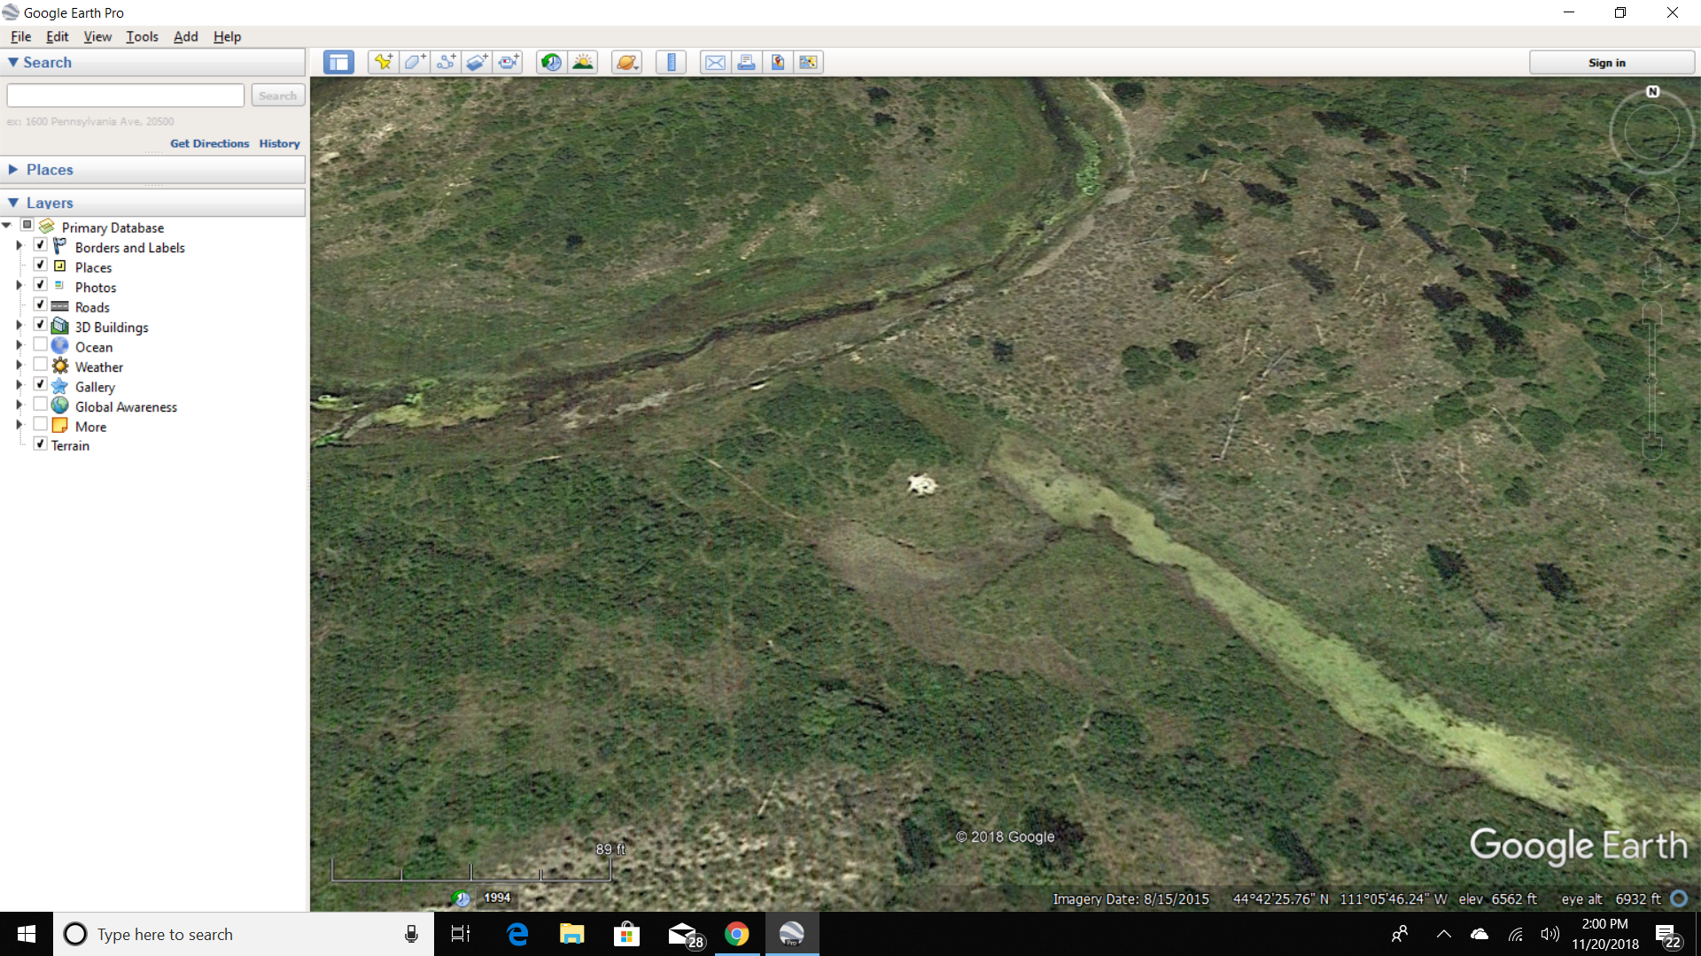
Task: Click the Record a Tour camera icon
Action: 509,62
